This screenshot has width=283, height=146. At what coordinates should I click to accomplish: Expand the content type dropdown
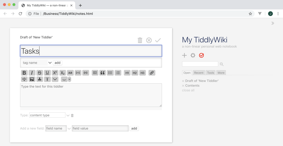coord(68,115)
